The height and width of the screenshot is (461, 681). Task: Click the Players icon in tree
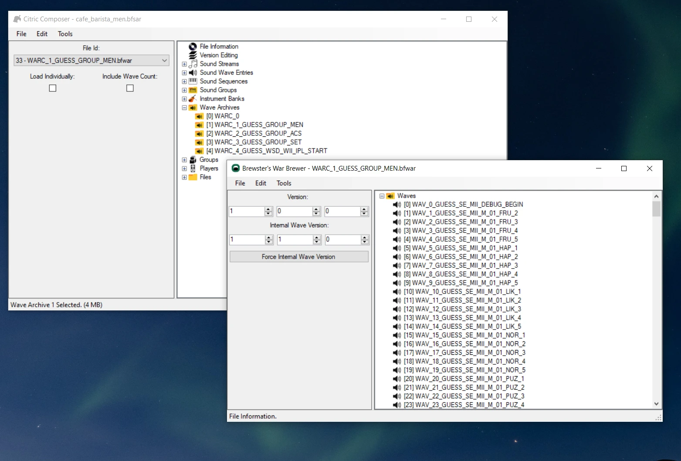pyautogui.click(x=193, y=168)
